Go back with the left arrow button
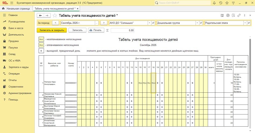The height and width of the screenshot is (133, 255). click(x=41, y=15)
